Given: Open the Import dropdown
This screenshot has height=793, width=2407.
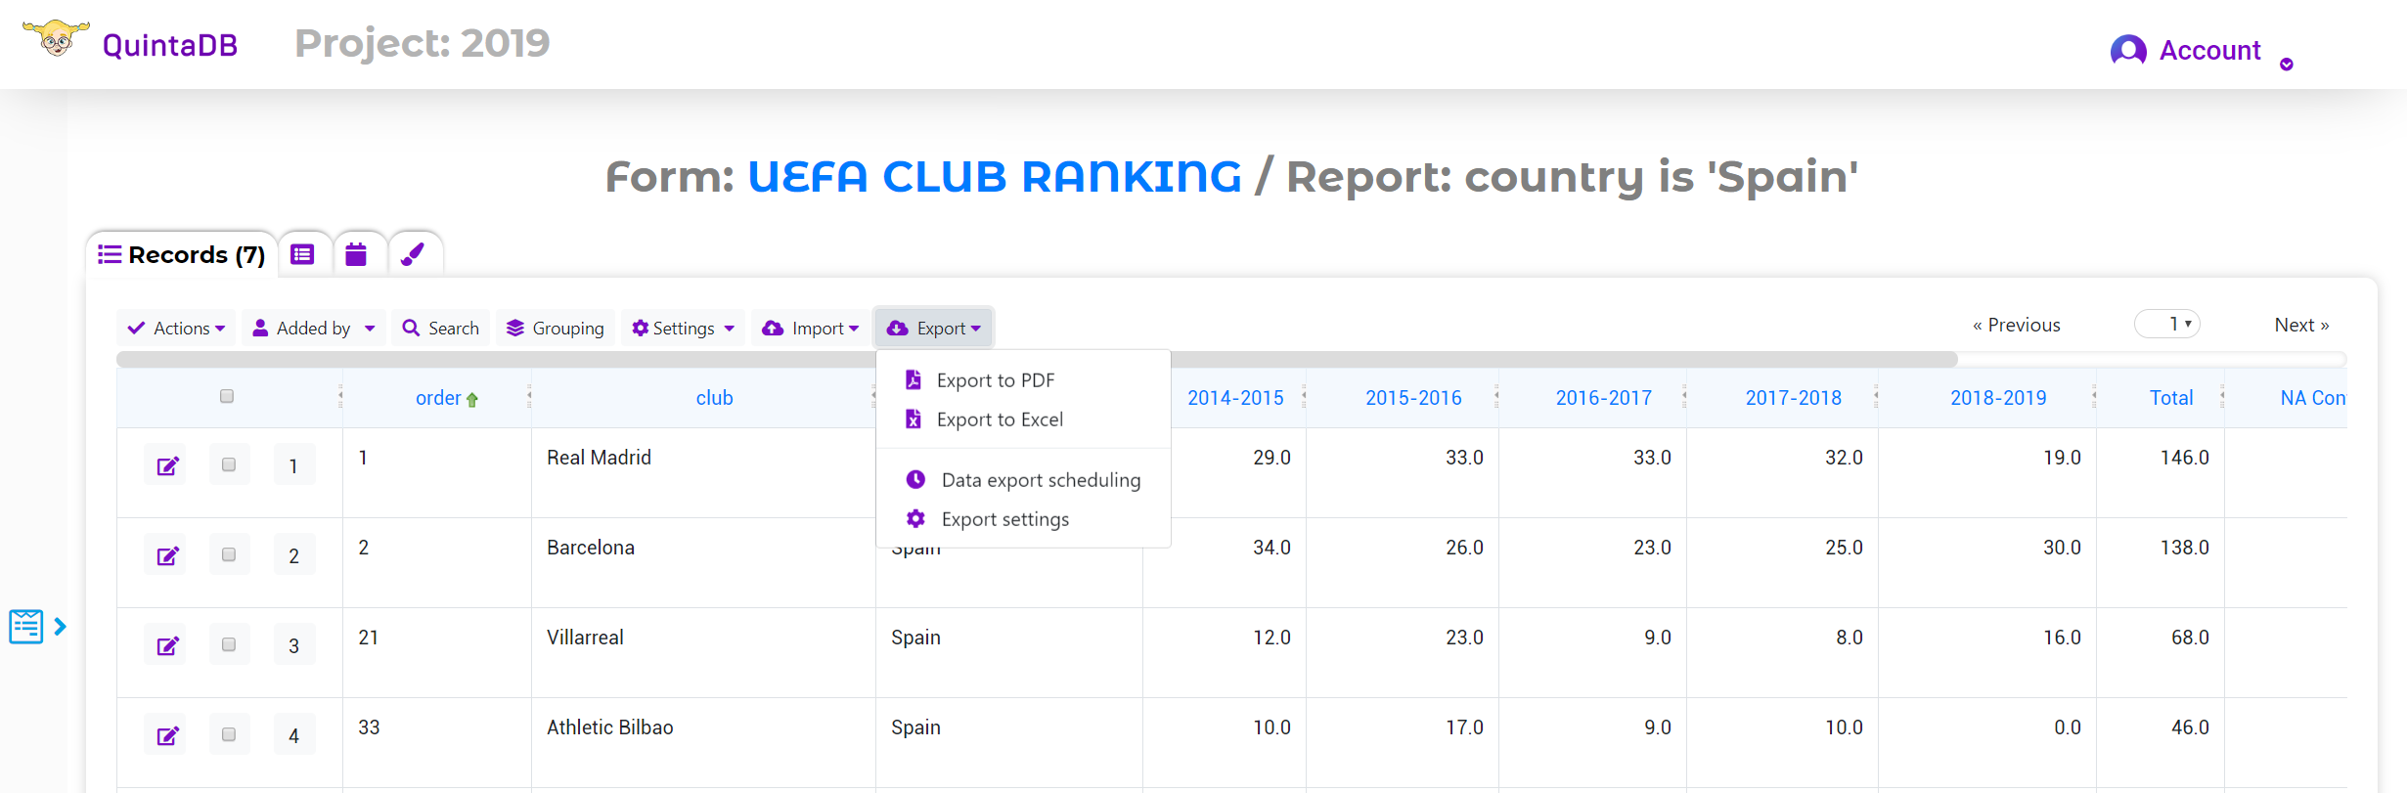Looking at the screenshot, I should [x=811, y=328].
